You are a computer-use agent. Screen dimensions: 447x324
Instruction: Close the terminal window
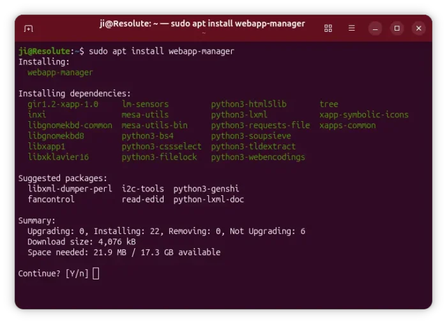pyautogui.click(x=418, y=28)
